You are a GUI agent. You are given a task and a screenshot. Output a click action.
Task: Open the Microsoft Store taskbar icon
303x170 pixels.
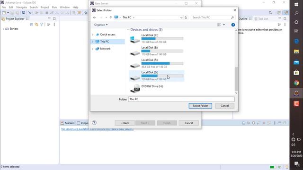(x=296, y=72)
